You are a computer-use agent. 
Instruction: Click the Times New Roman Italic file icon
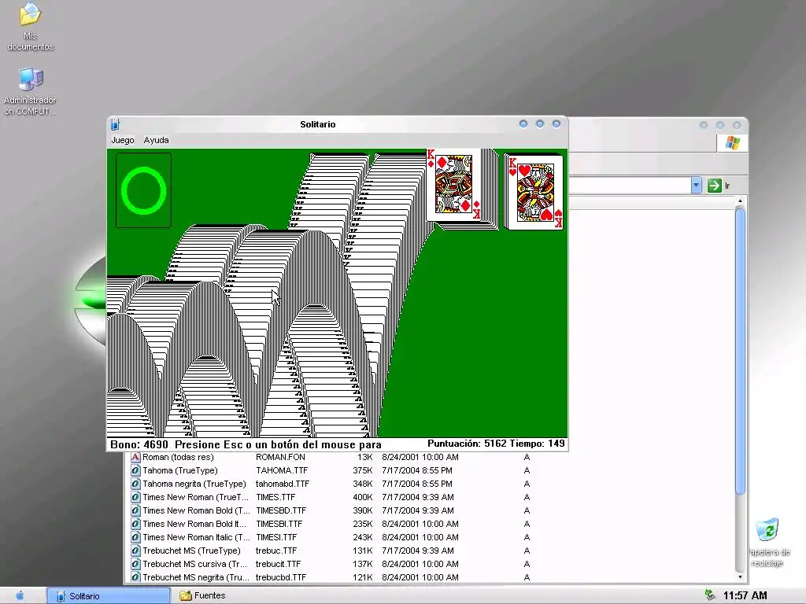(135, 537)
